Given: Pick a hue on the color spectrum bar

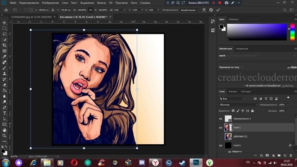Looking at the screenshot, I should point(292,32).
